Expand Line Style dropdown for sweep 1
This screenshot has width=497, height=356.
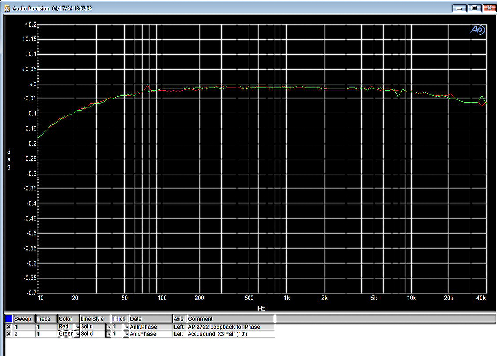[x=108, y=327]
